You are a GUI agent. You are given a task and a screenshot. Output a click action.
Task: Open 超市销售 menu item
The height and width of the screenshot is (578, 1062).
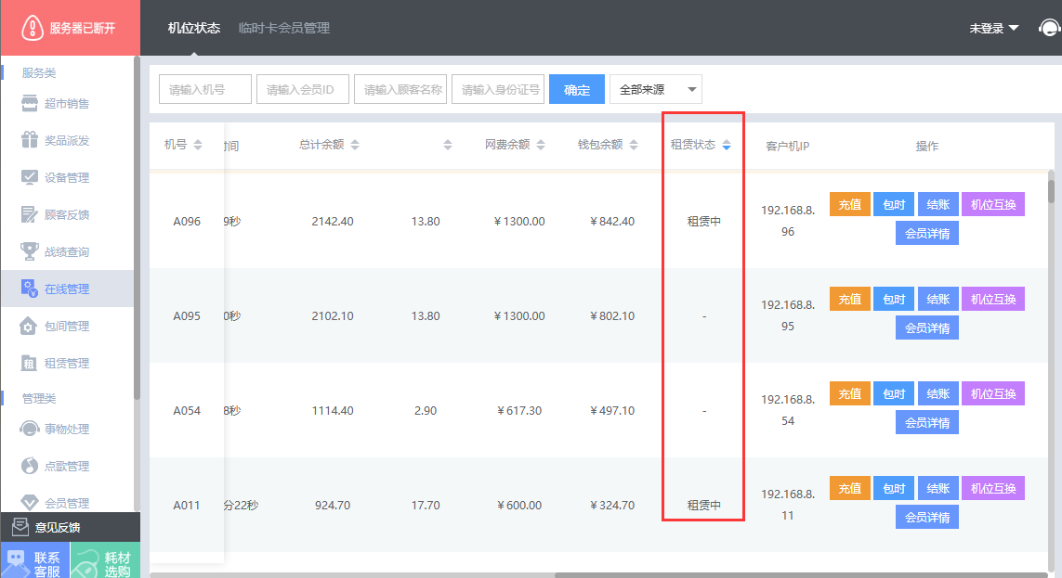coord(68,103)
